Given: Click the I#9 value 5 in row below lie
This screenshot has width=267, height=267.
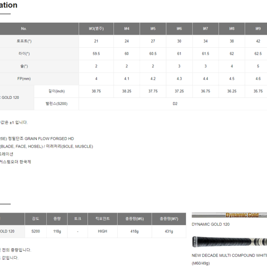Looking at the screenshot, I should (x=258, y=66).
